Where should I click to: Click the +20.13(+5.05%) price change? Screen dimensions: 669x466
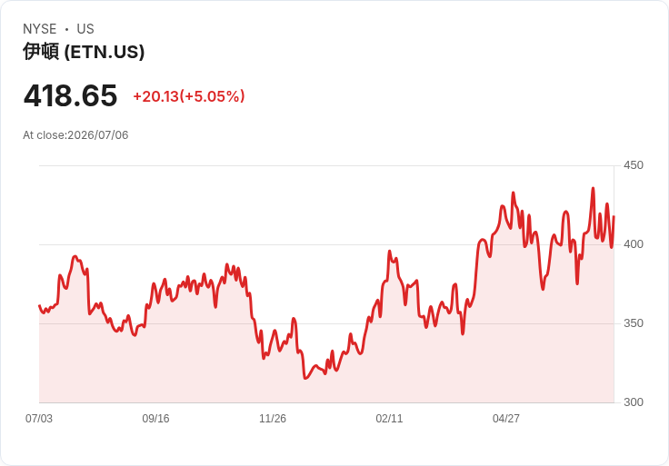pos(189,96)
